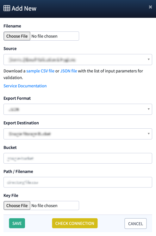Focus the Path / Filename input field
Image resolution: width=156 pixels, height=236 pixels.
click(x=78, y=182)
